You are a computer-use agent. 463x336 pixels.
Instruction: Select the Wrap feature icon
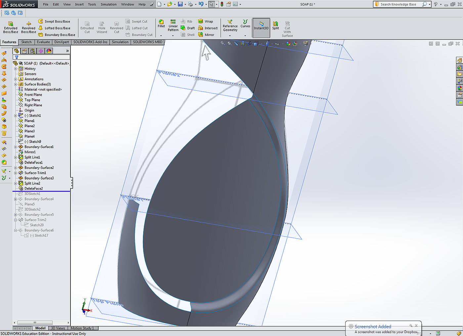201,22
